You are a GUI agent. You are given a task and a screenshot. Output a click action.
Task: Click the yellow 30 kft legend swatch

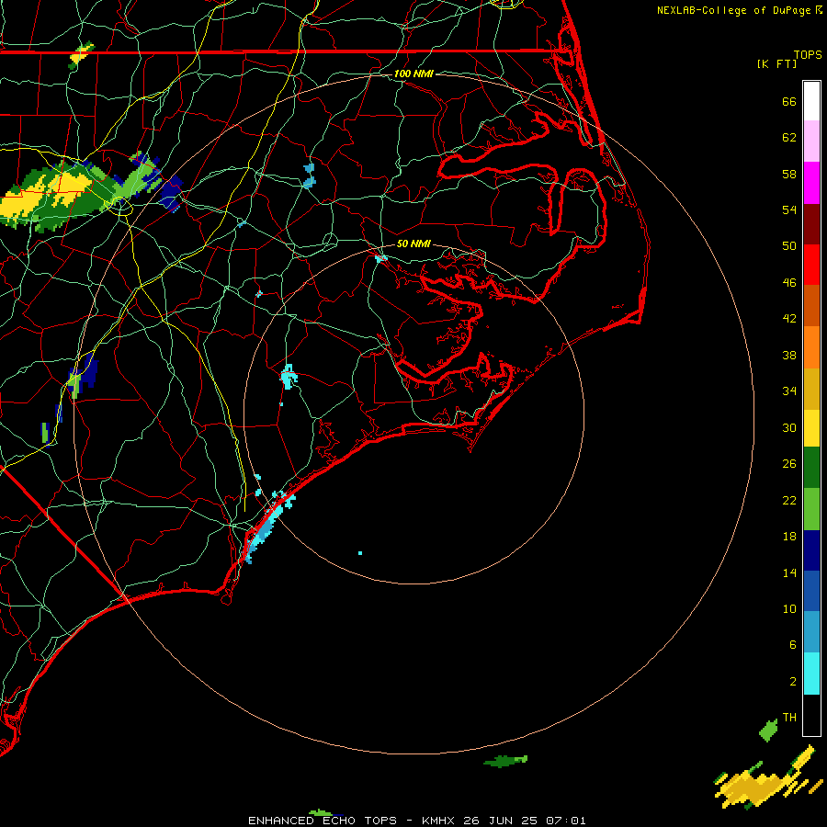(x=811, y=428)
